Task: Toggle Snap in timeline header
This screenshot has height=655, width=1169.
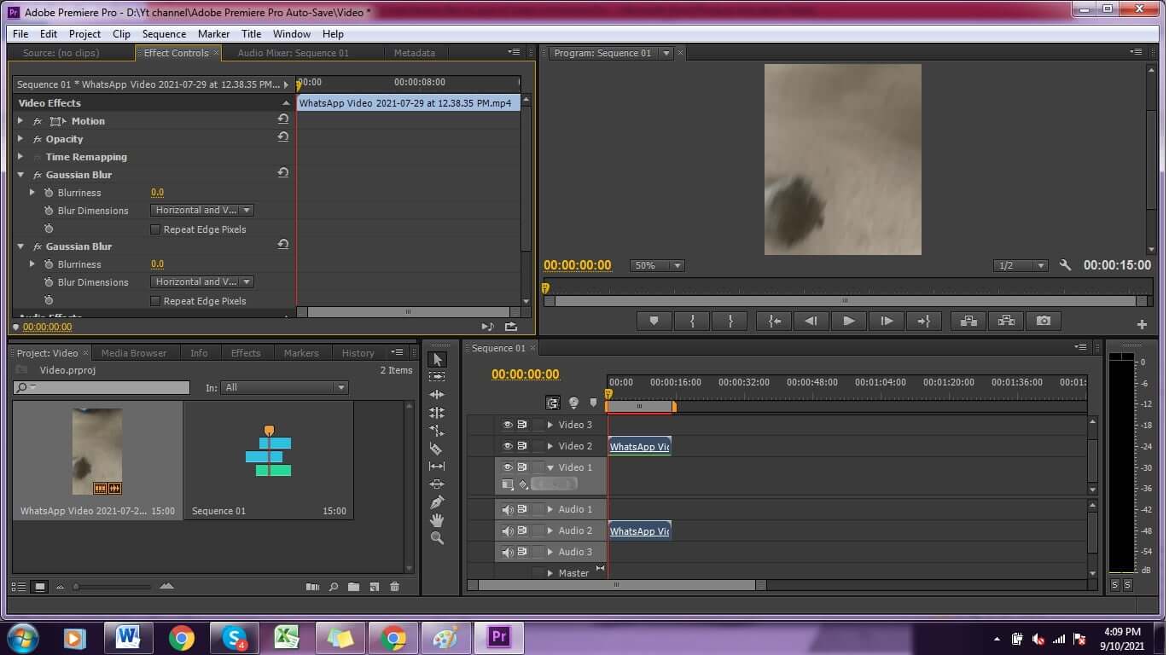Action: click(553, 403)
